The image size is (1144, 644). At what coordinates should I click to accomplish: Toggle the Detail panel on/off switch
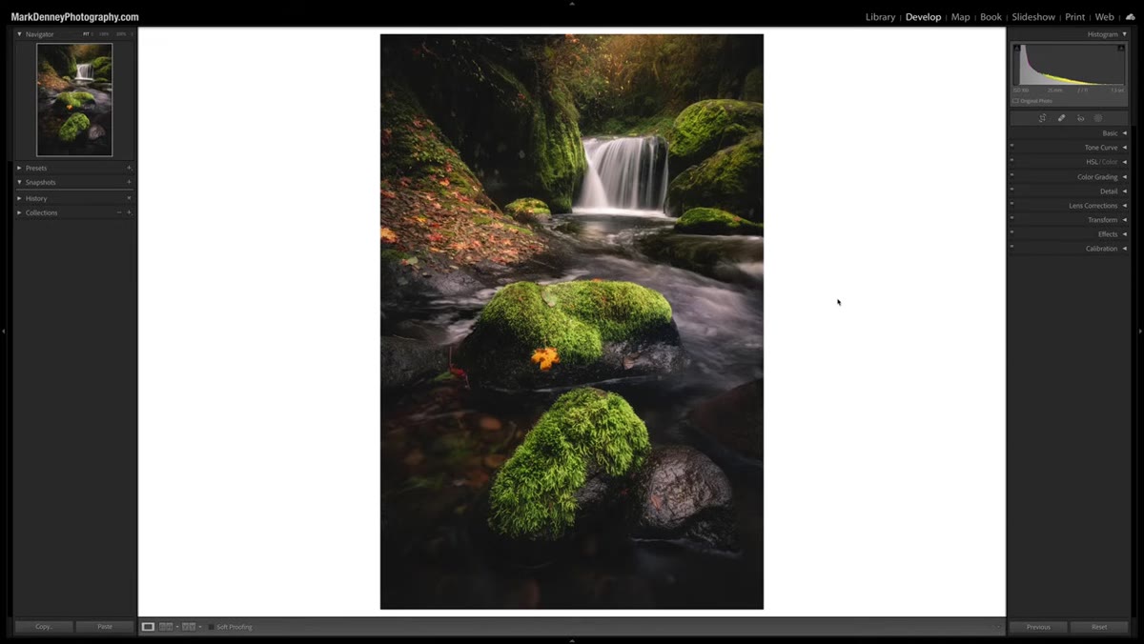pos(1011,191)
